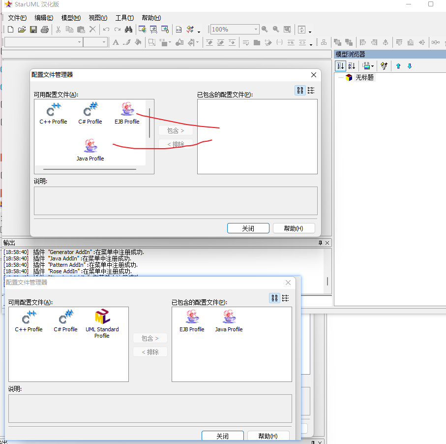446x444 pixels.
Task: Click the Copy toolbar icon
Action: click(x=69, y=30)
